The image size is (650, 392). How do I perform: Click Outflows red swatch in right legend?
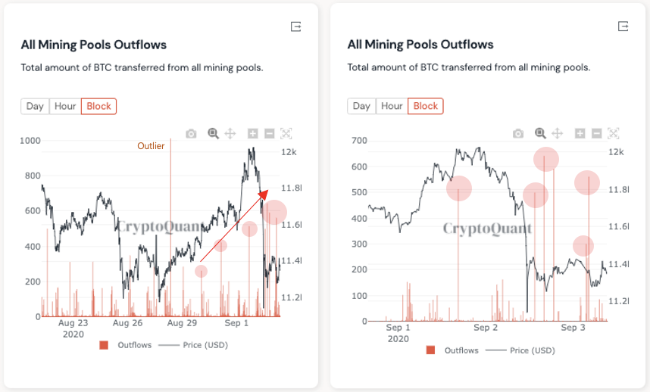pyautogui.click(x=431, y=350)
